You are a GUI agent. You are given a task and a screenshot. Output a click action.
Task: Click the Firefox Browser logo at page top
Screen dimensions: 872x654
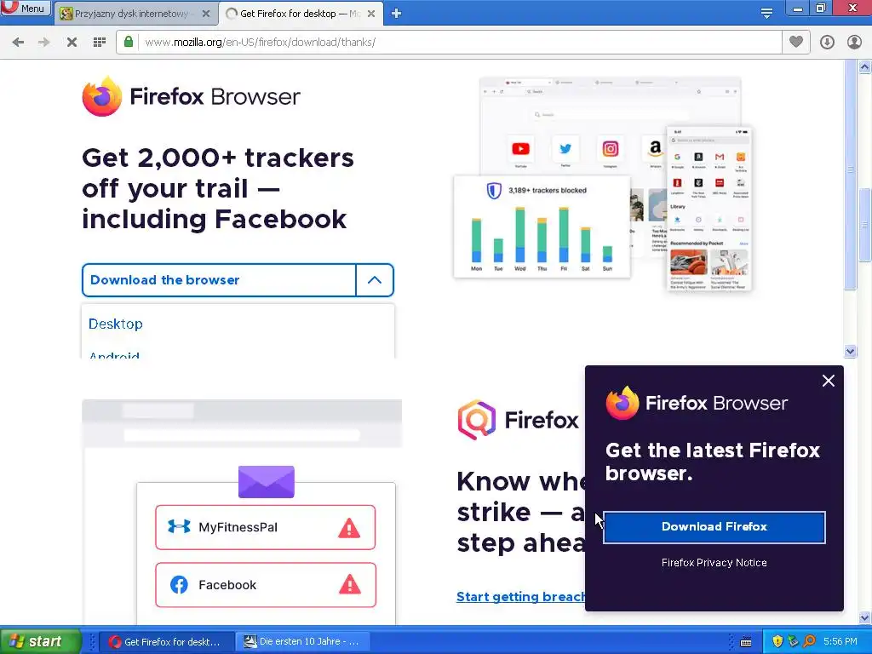(191, 97)
